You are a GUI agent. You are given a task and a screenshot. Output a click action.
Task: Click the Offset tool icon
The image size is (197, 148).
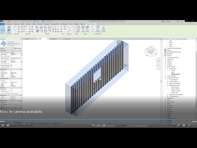(42, 27)
